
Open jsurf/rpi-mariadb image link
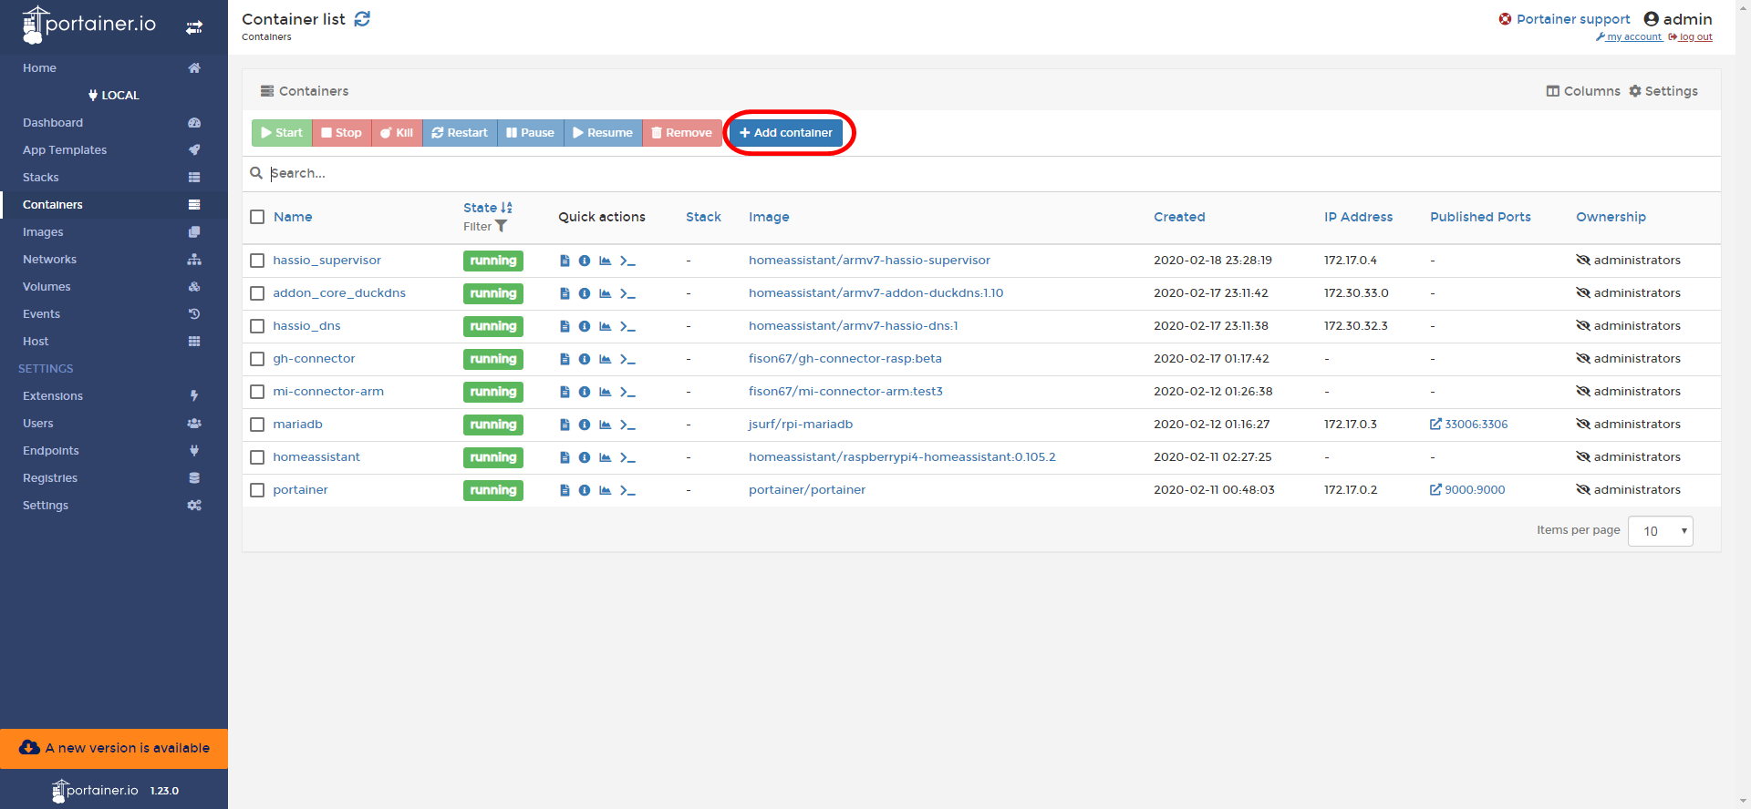click(x=801, y=425)
